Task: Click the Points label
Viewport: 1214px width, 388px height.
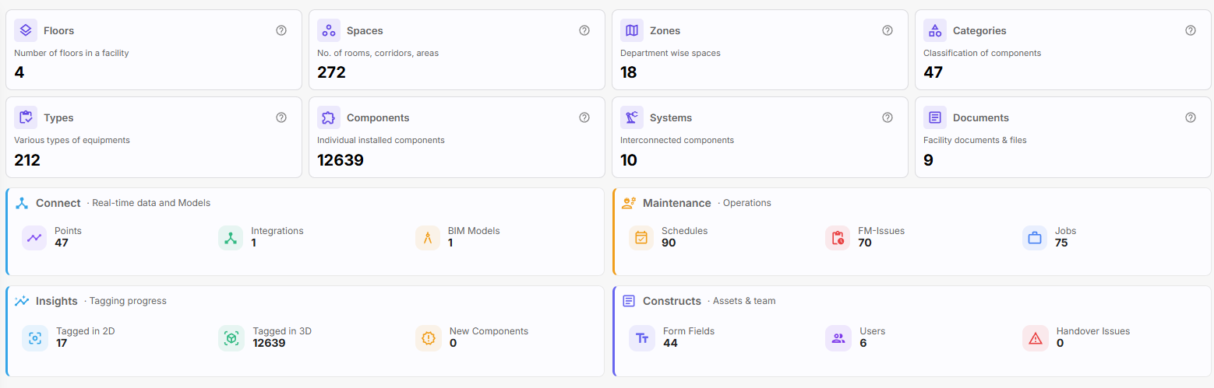Action: click(x=68, y=231)
